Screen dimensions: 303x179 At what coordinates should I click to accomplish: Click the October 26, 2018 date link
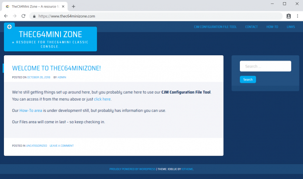(x=39, y=78)
